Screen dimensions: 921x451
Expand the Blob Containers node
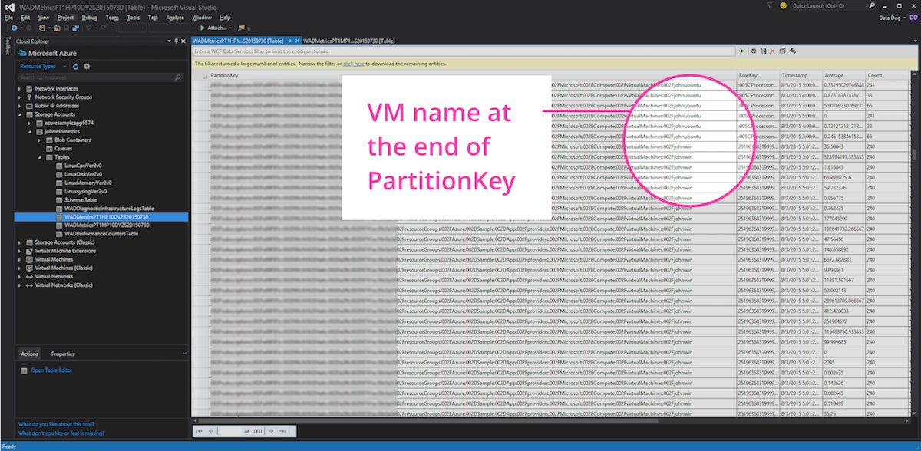(x=40, y=140)
